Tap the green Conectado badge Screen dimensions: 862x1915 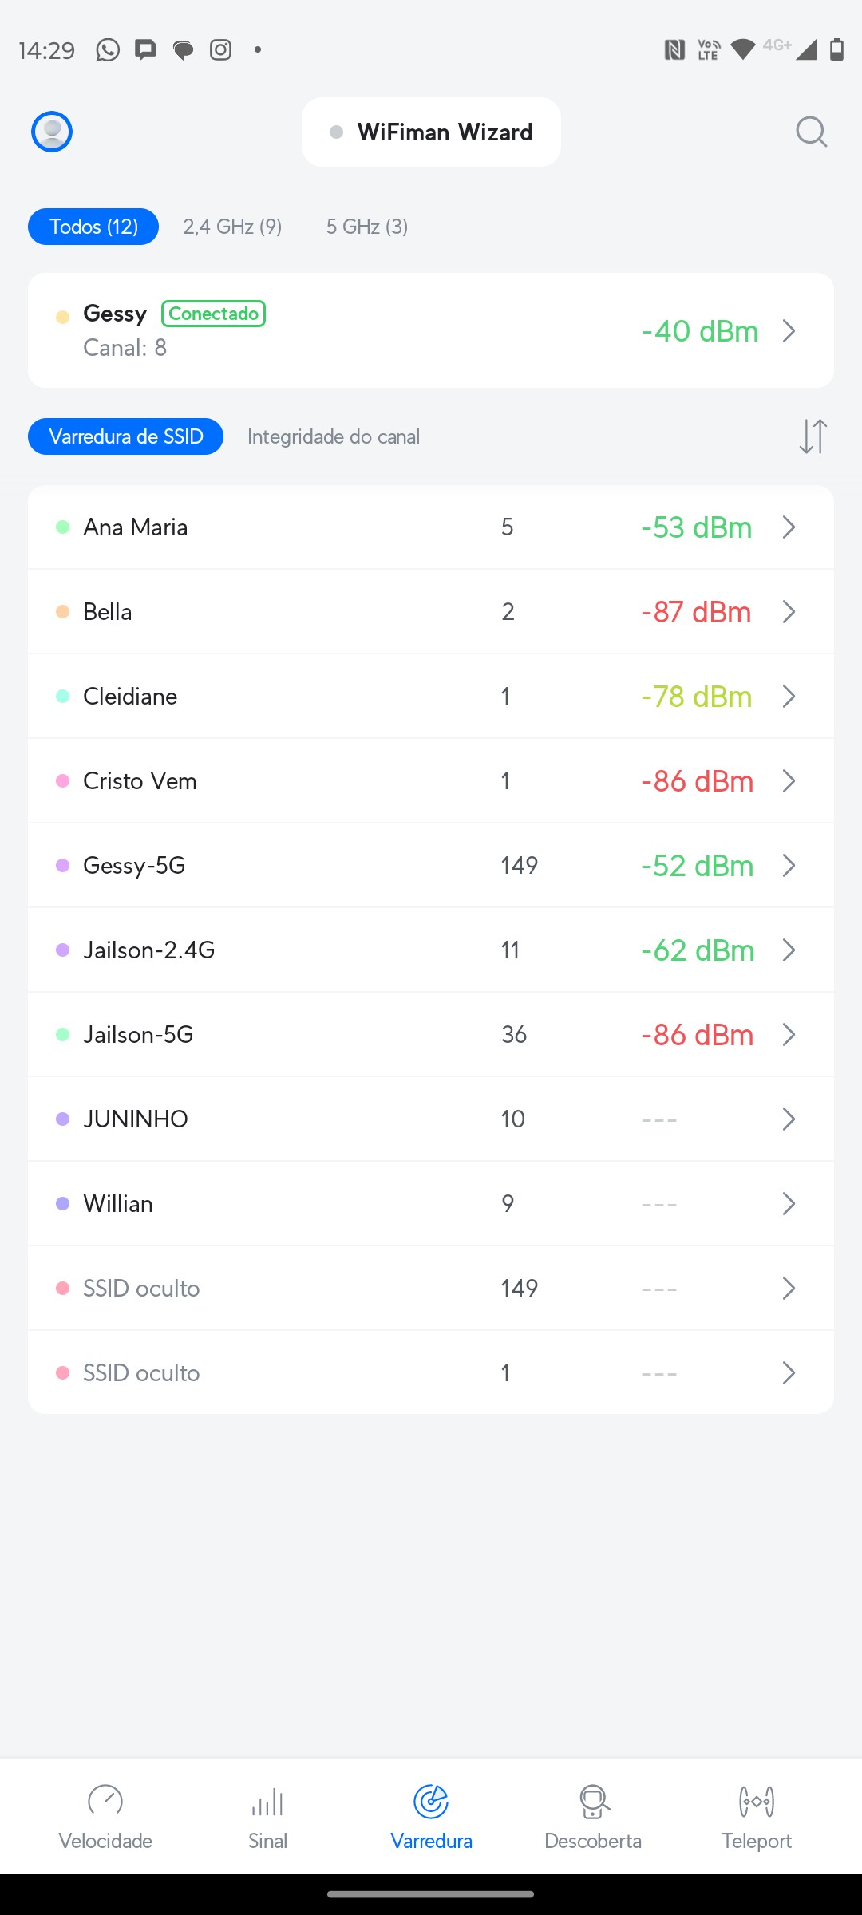[213, 314]
